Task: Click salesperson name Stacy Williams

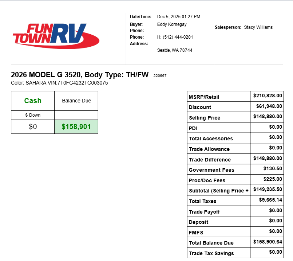Action: 258,27
